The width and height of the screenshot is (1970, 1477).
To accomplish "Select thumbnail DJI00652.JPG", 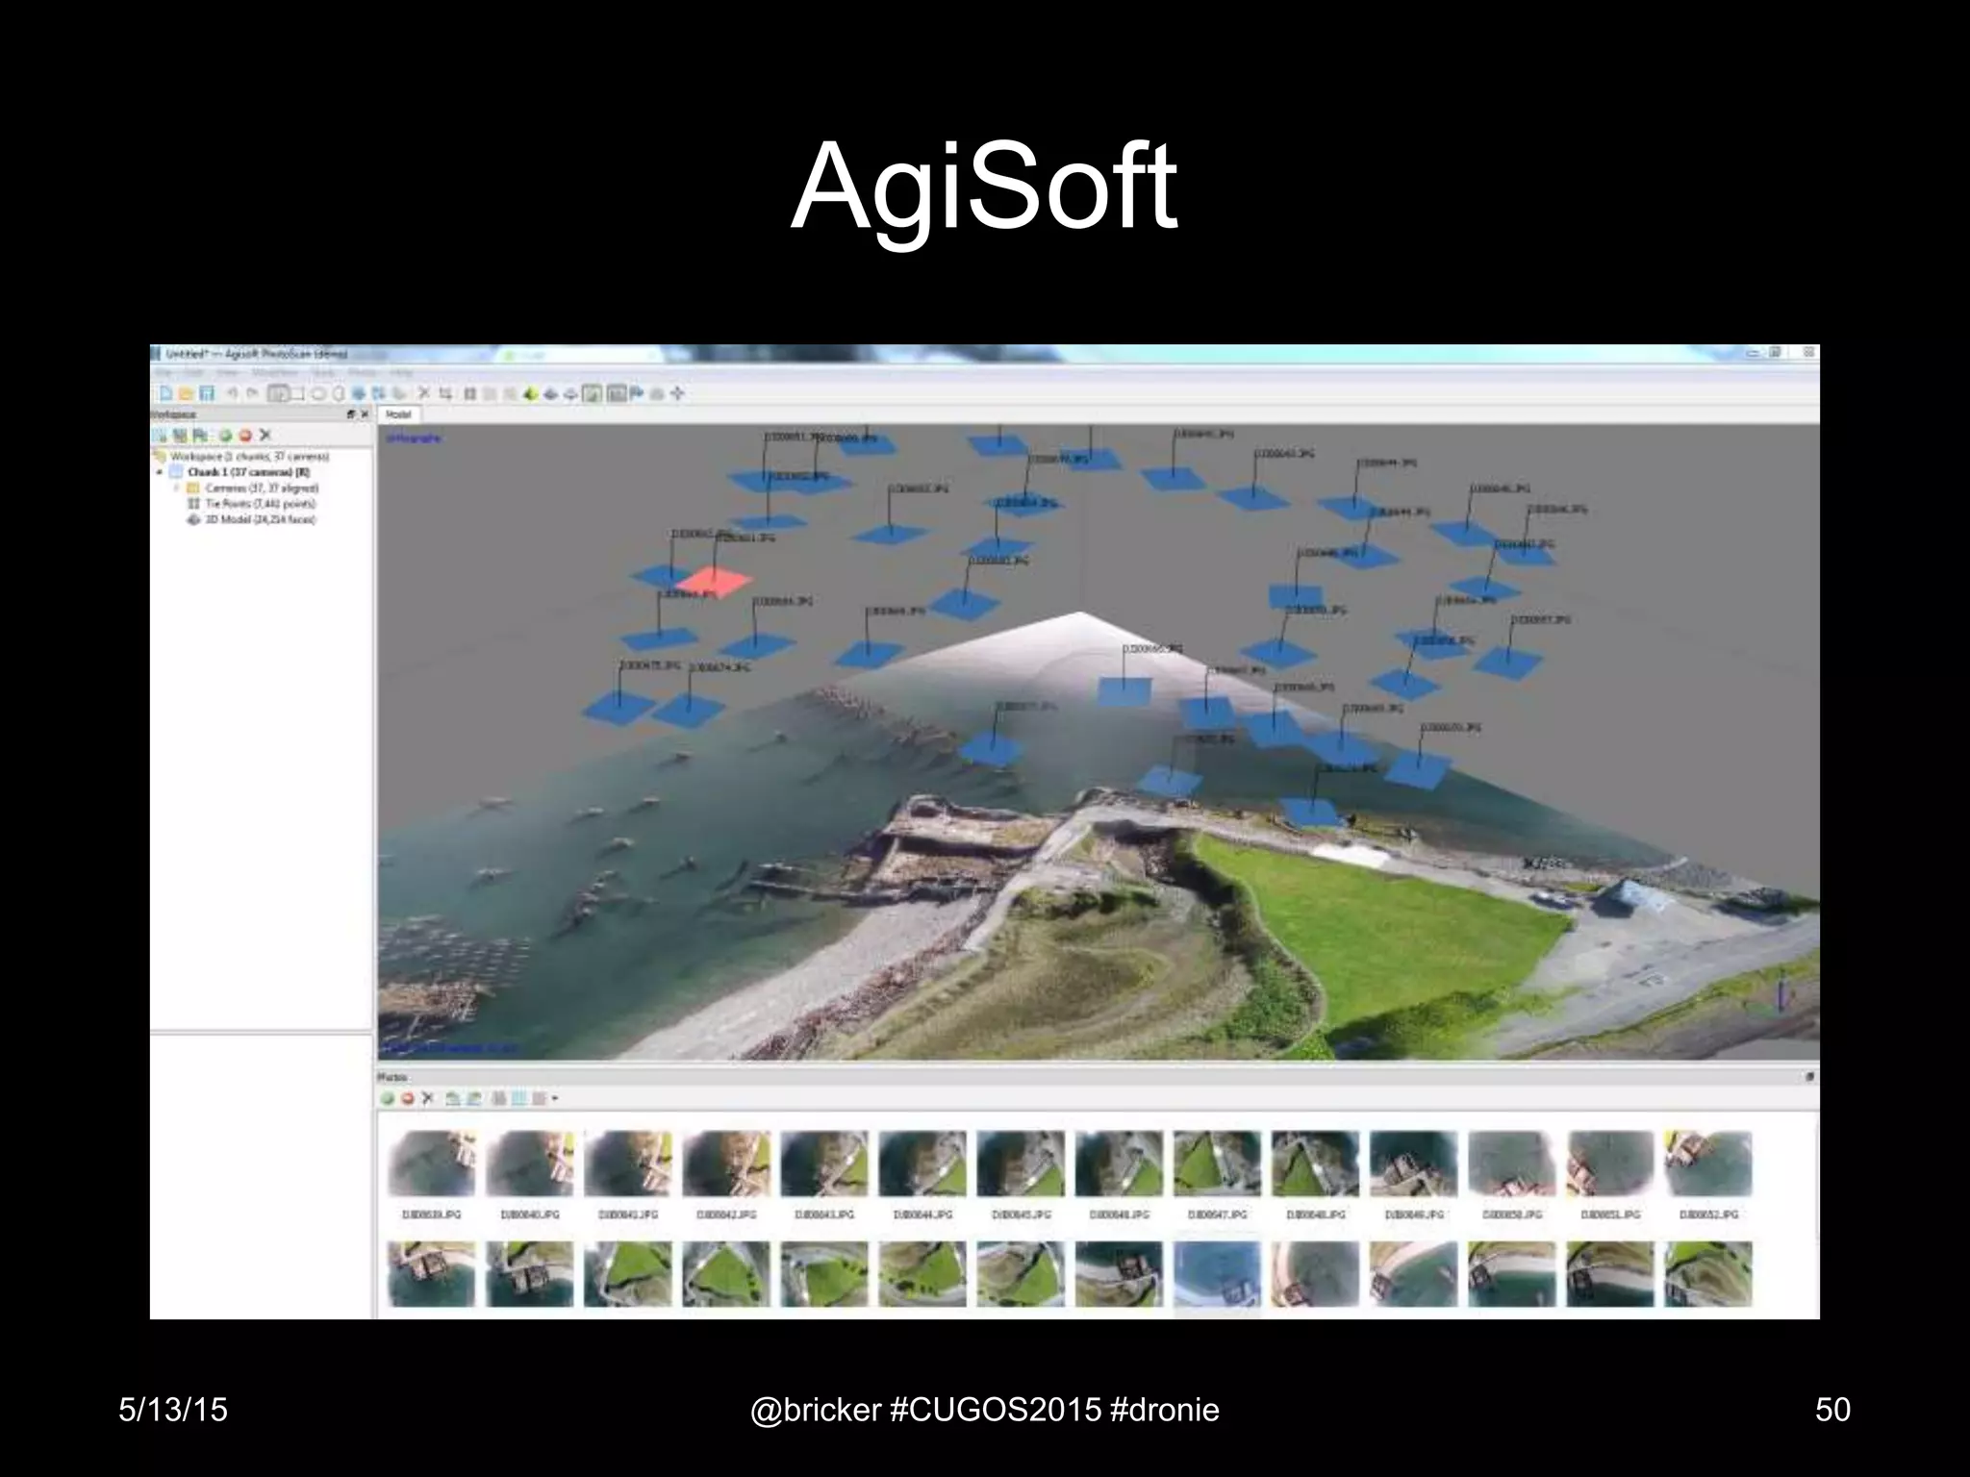I will 1708,1175.
